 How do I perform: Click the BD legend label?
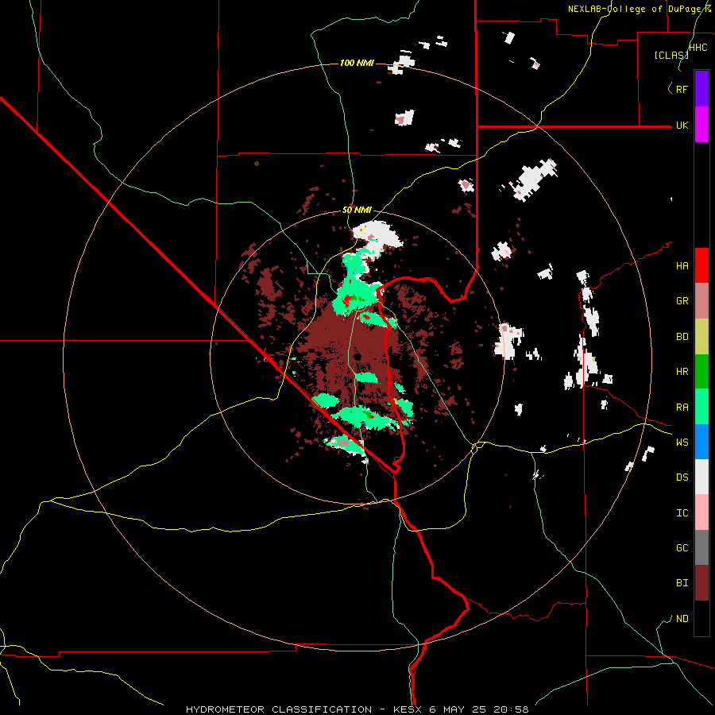pos(682,337)
